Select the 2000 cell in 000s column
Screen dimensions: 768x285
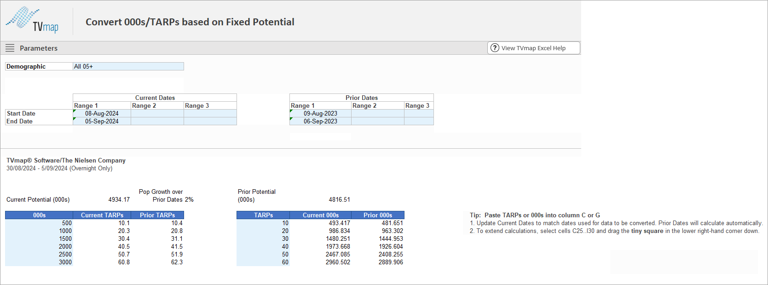39,246
